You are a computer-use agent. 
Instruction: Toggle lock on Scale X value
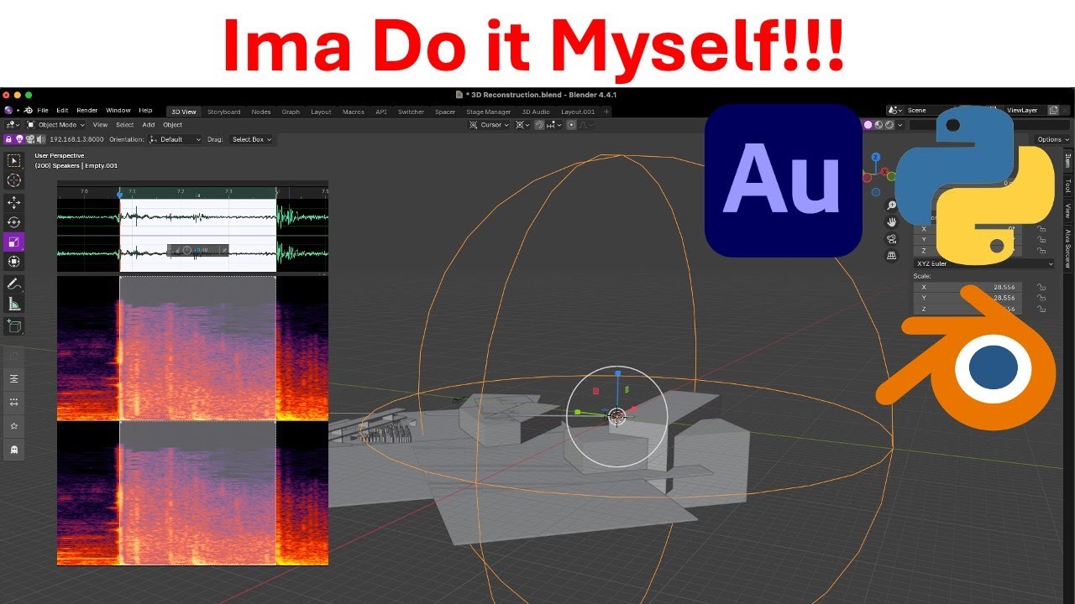point(1041,287)
